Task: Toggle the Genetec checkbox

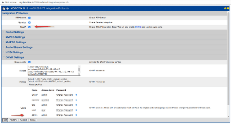Action: point(29,22)
